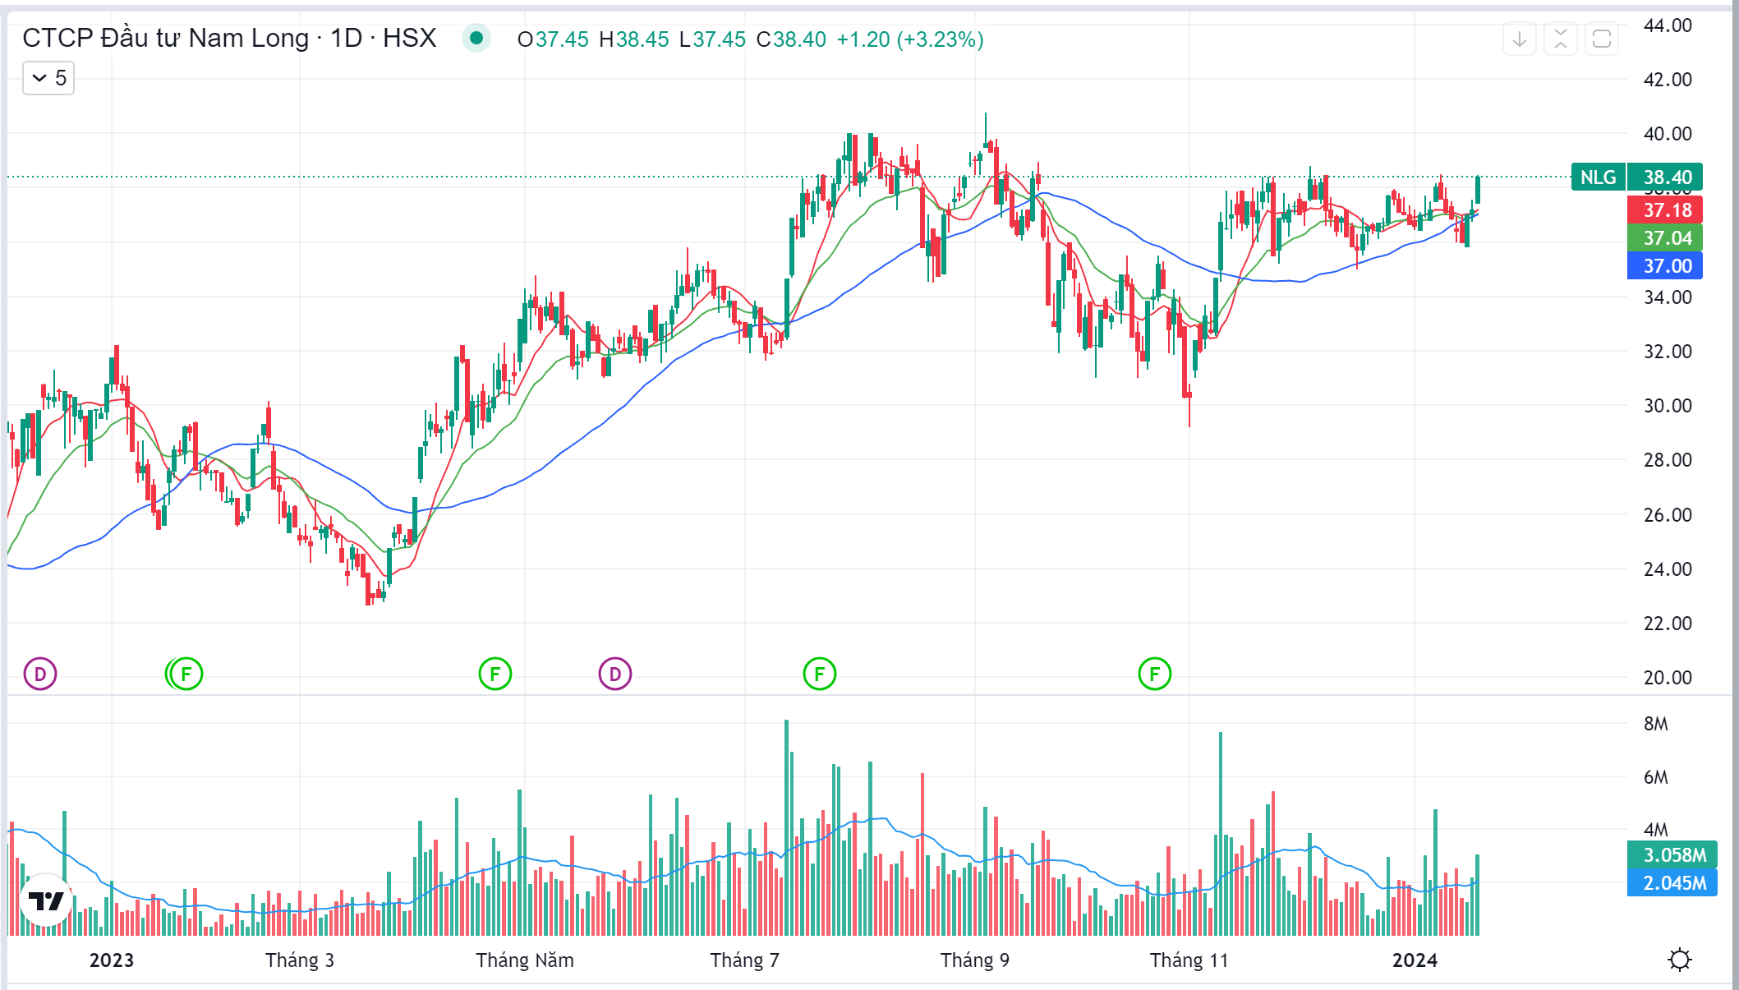Click the F earnings marker near Tháng 11

[x=1154, y=675]
